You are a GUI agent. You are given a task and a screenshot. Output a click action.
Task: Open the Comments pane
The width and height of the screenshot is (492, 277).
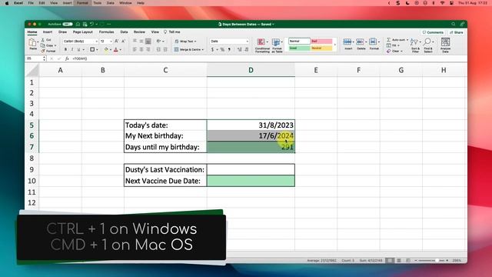coord(433,32)
